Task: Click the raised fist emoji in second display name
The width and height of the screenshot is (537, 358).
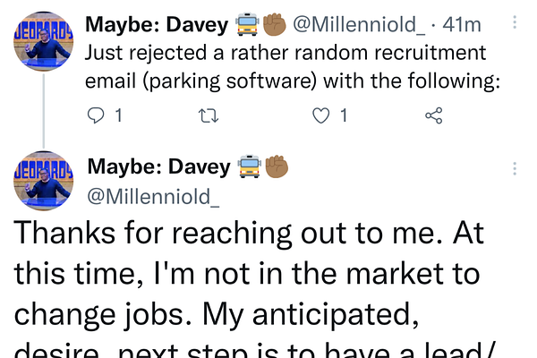Action: pyautogui.click(x=277, y=167)
